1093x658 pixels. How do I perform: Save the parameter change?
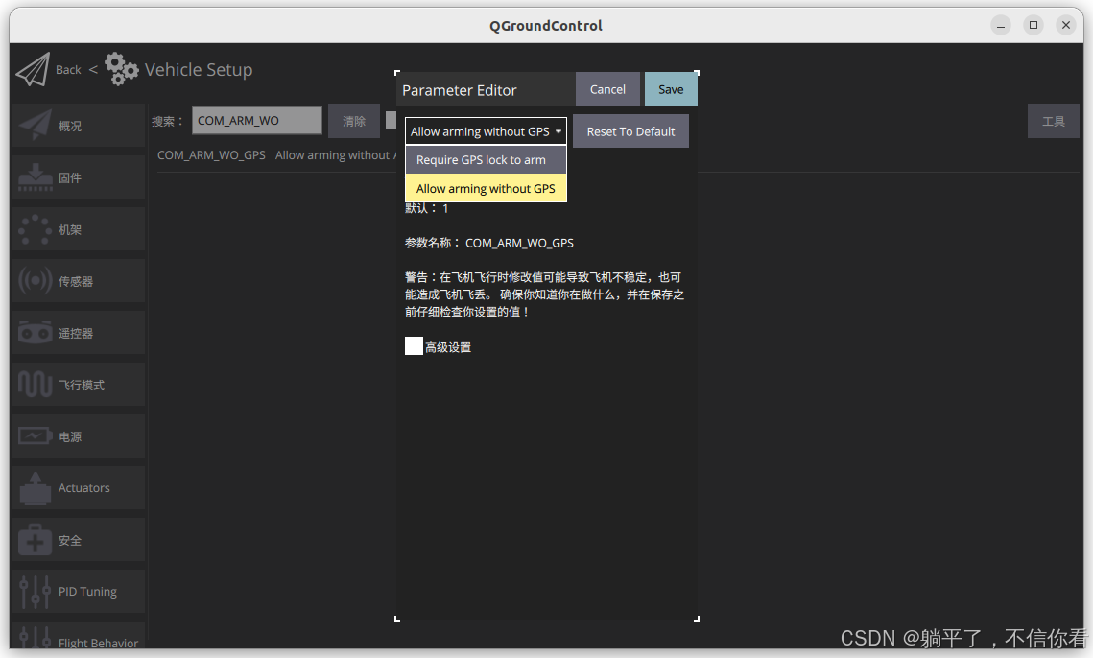click(x=671, y=89)
